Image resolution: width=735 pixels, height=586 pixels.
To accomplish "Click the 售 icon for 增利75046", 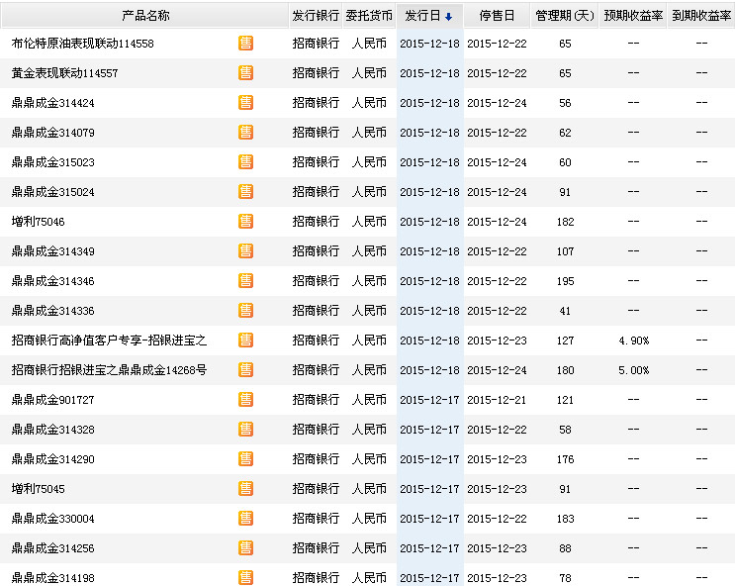I will coord(245,221).
